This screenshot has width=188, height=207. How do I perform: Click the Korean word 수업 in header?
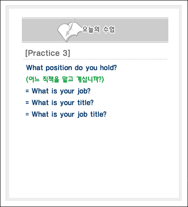[x=109, y=30]
